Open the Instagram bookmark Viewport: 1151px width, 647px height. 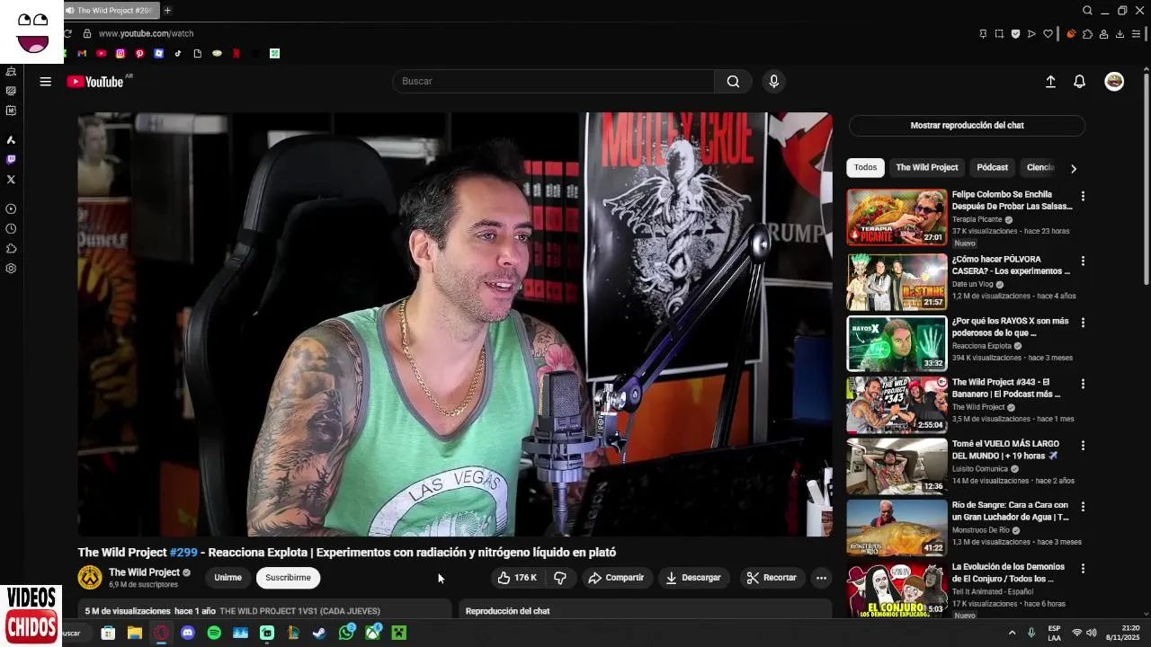(x=120, y=53)
